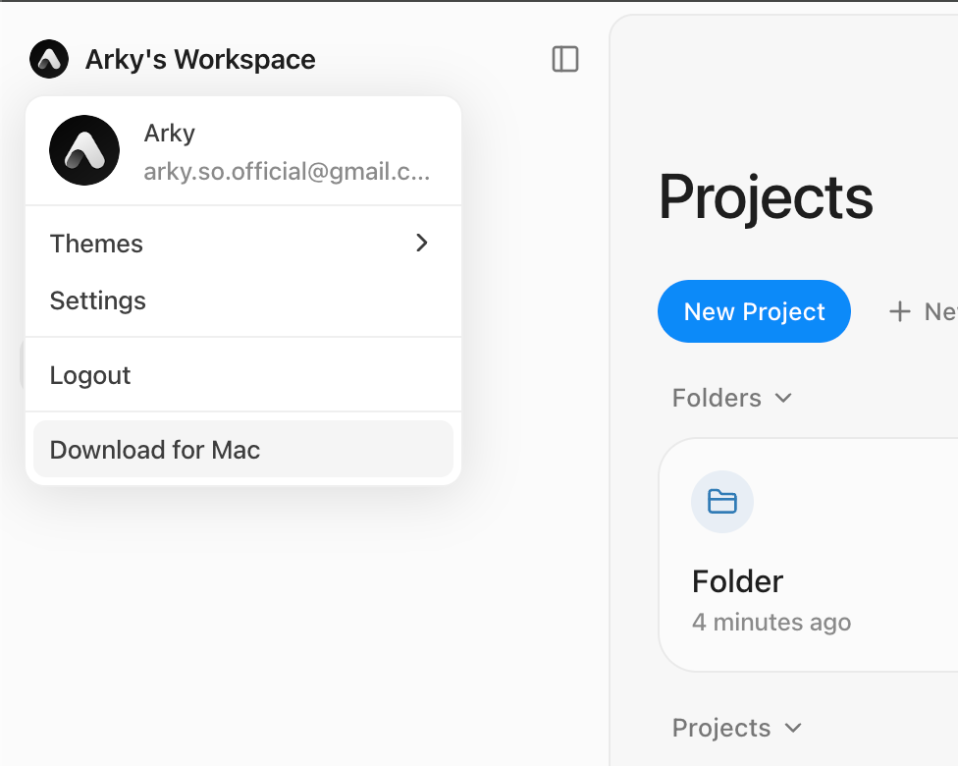The width and height of the screenshot is (958, 766).
Task: Open Settings from account menu
Action: coord(98,301)
